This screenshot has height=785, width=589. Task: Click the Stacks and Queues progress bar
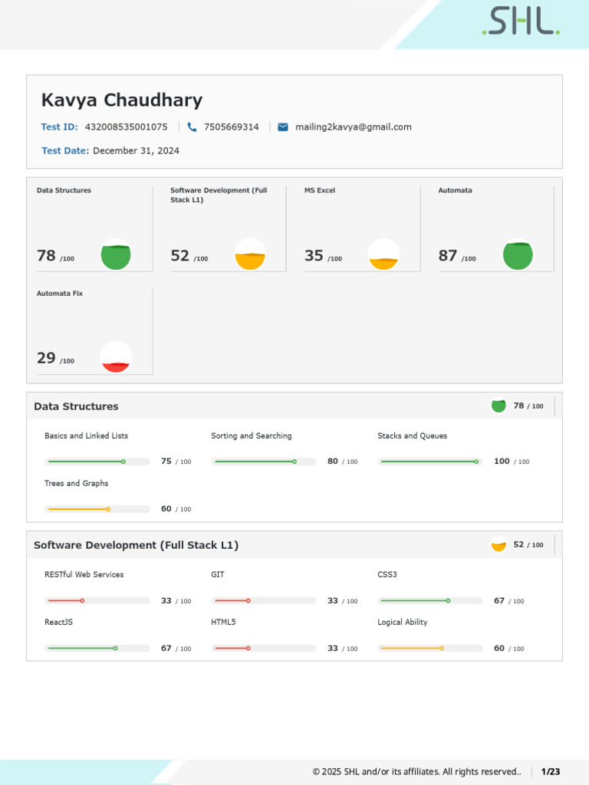(430, 461)
